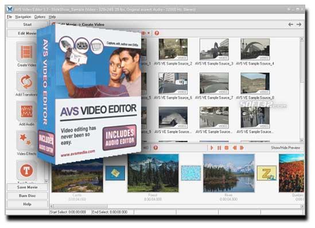The width and height of the screenshot is (315, 228).
Task: Select AVS VE Sample Source_4 thumbnail
Action: click(255, 49)
